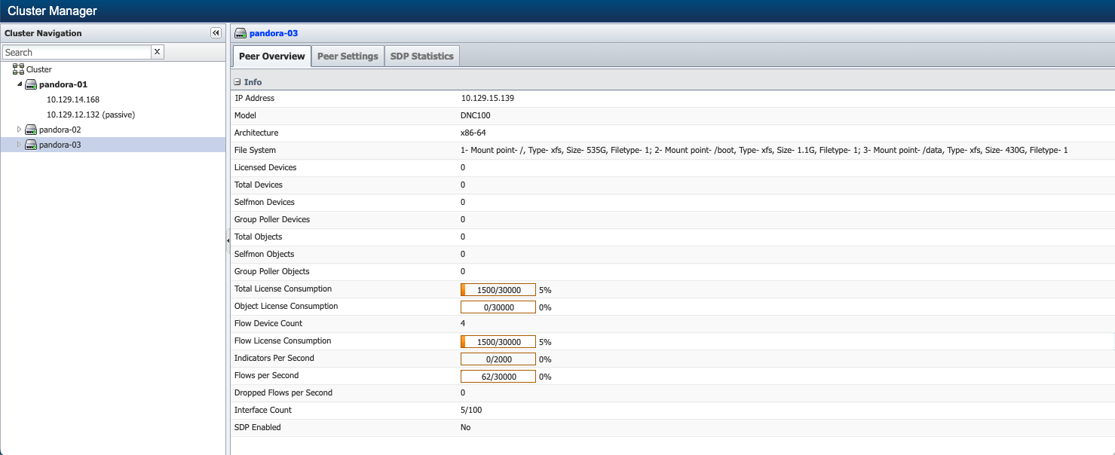Collapse the Info section
1115x455 pixels.
point(237,82)
